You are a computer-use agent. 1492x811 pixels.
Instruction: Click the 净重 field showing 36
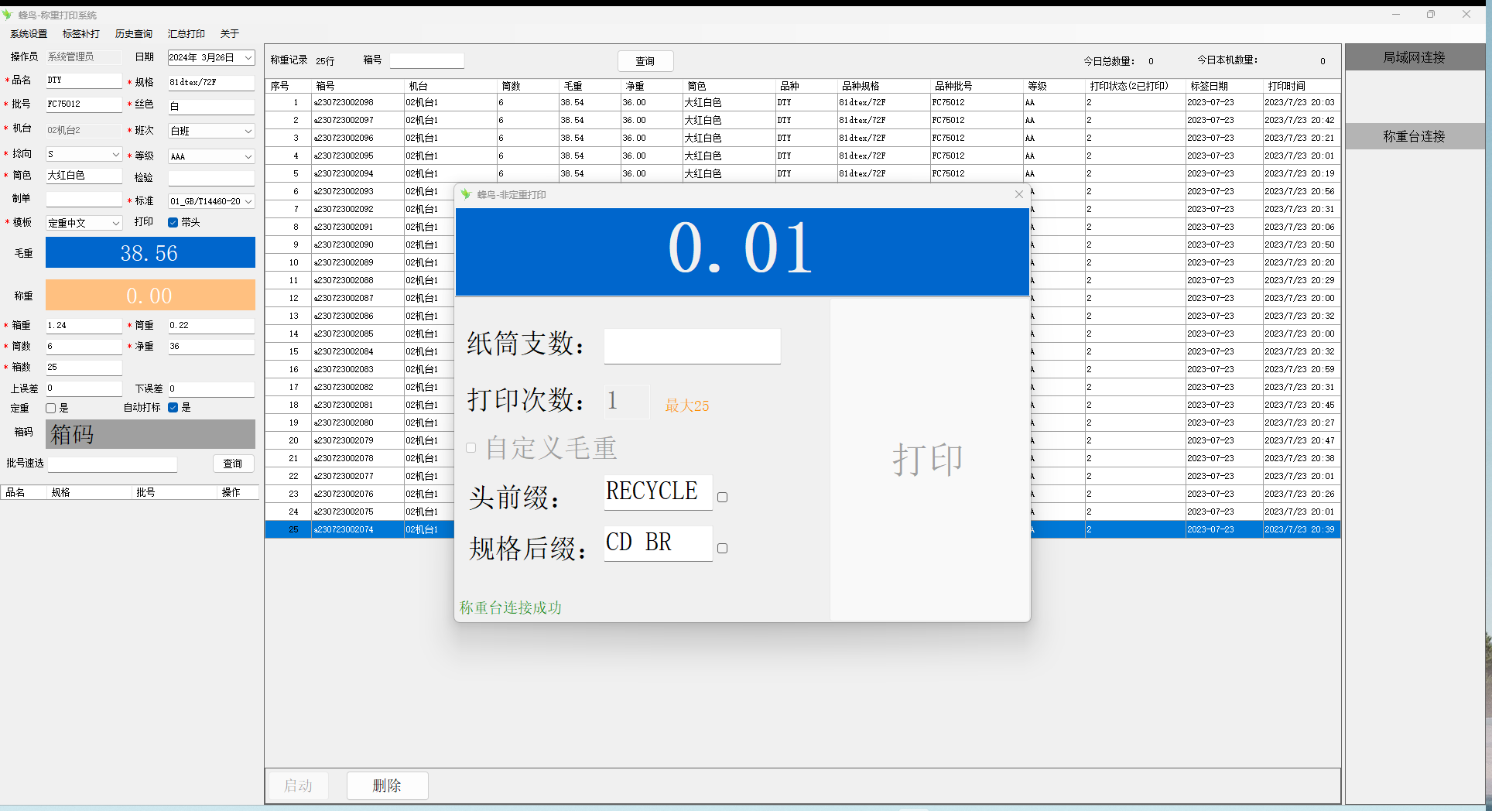coord(211,347)
